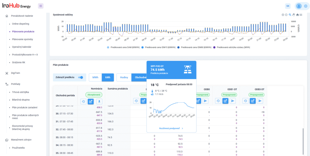Click the Nominácia download icon
Screen dimensions: 310x156
[x=99, y=101]
